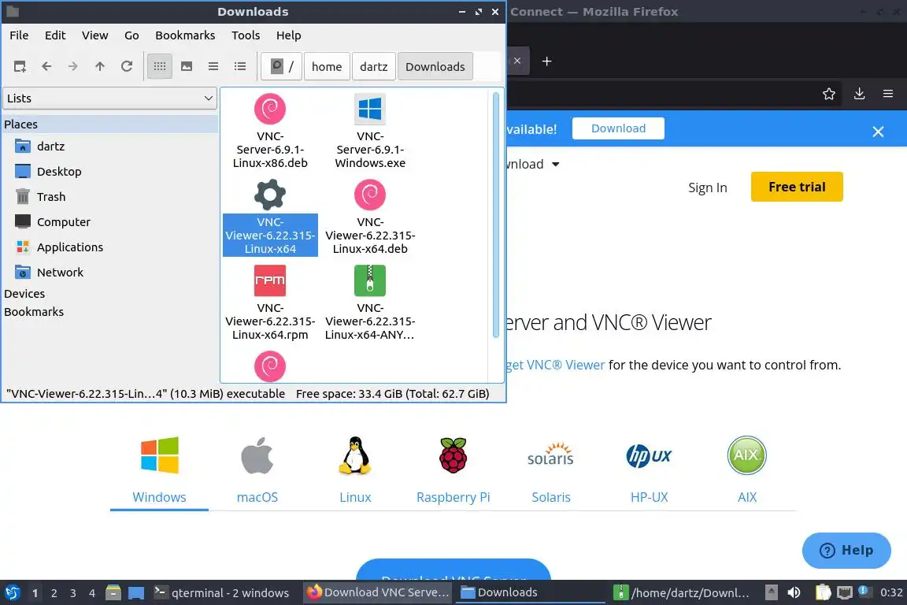The image size is (907, 605).
Task: Open the View menu
Action: tap(94, 35)
